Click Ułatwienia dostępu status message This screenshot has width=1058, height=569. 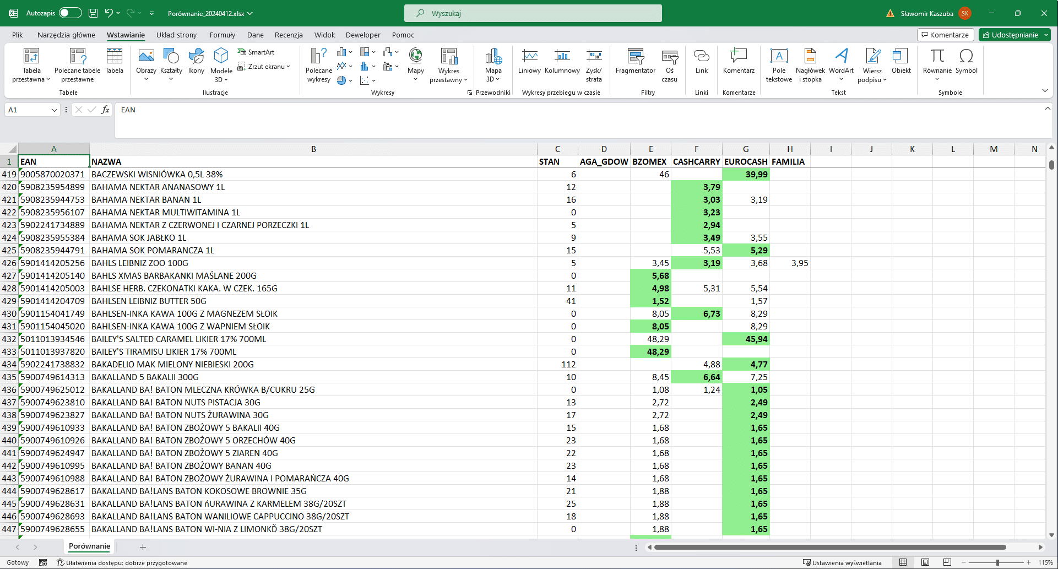[122, 562]
